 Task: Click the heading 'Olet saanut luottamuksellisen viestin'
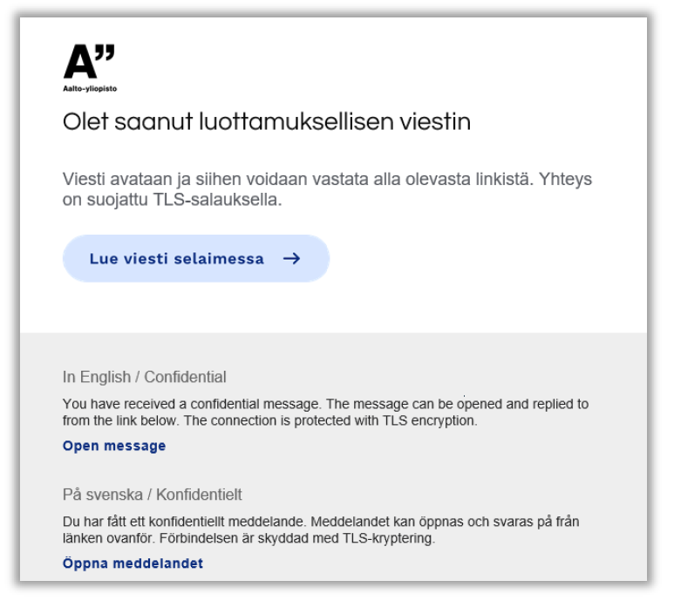[267, 122]
